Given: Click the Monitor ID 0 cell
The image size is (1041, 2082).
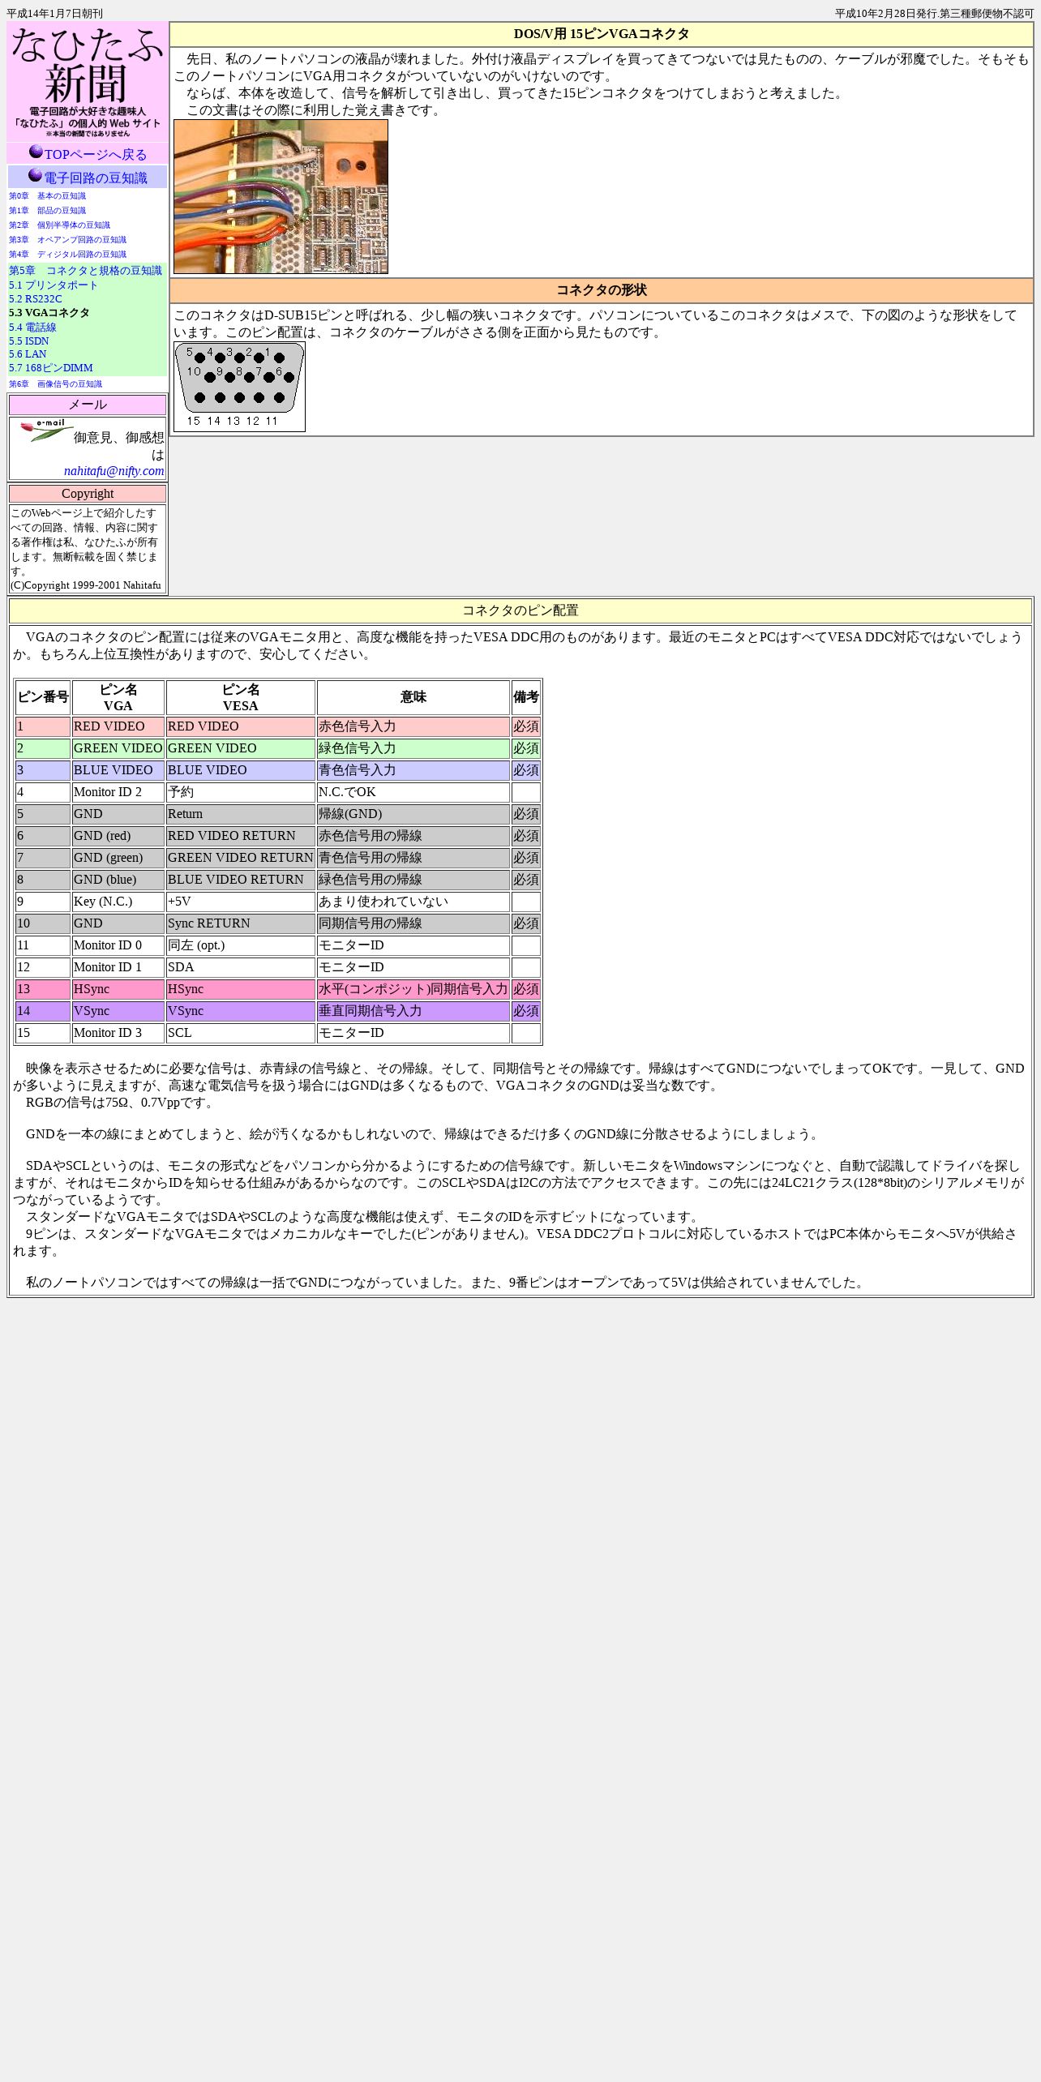Looking at the screenshot, I should point(118,945).
